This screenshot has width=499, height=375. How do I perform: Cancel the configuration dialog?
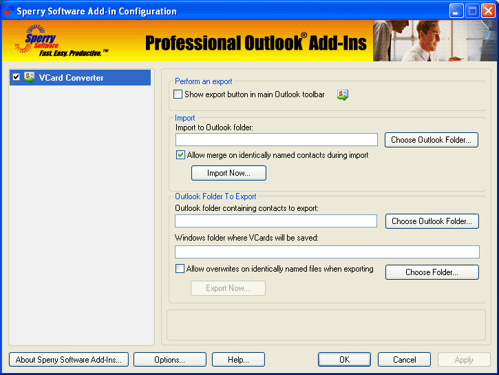pos(404,360)
